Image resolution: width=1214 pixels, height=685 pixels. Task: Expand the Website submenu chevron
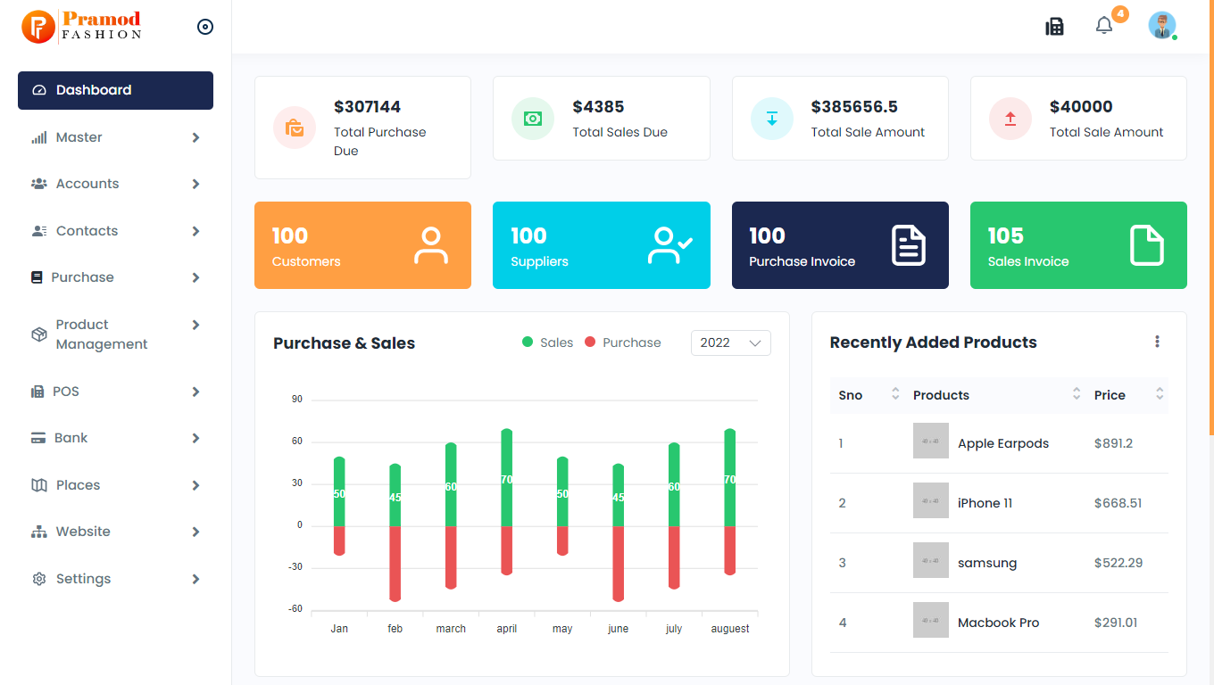[195, 532]
